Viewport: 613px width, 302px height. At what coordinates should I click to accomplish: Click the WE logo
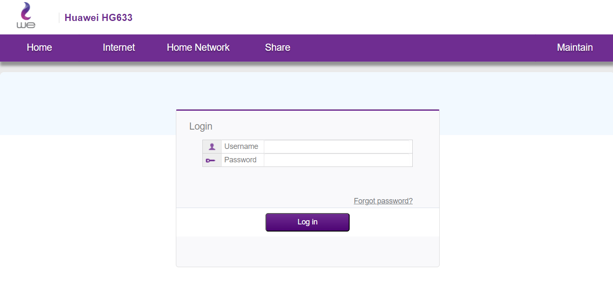26,16
